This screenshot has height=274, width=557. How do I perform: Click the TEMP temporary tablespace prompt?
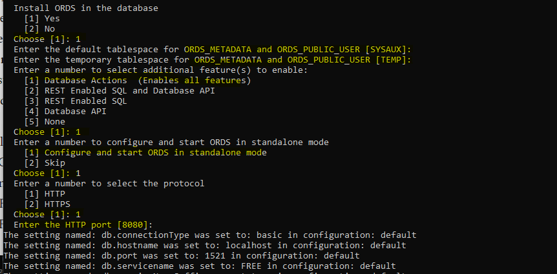click(x=212, y=60)
